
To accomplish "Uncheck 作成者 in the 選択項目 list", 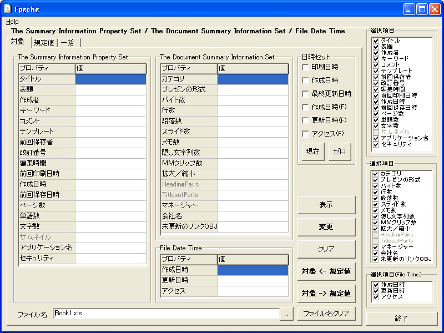I will pyautogui.click(x=376, y=53).
